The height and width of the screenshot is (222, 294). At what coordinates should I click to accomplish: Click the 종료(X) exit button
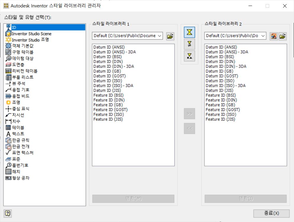point(271,213)
